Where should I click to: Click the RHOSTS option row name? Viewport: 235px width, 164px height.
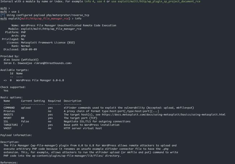(8, 115)
